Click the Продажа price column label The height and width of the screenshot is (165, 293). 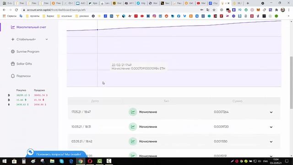pos(39,90)
